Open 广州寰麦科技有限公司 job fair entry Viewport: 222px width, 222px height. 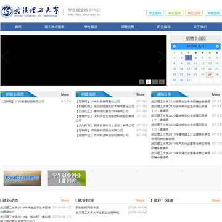click(22, 101)
